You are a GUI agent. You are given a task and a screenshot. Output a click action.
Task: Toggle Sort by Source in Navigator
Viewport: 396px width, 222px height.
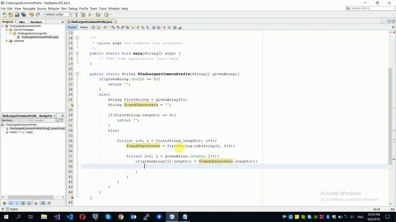point(49,203)
